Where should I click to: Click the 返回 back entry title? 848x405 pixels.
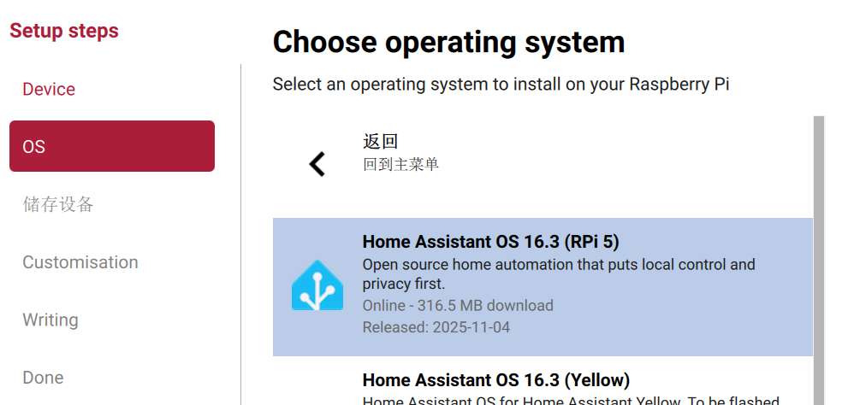click(380, 142)
